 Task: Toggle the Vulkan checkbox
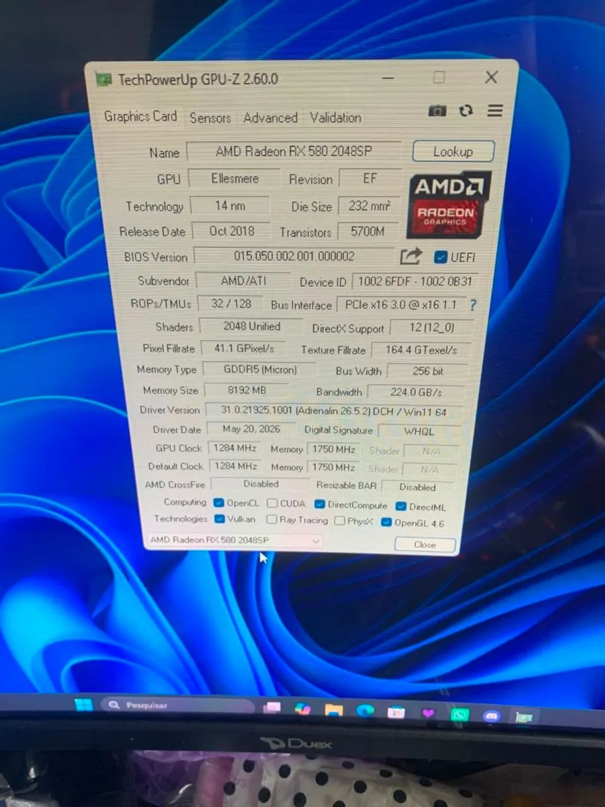[219, 519]
